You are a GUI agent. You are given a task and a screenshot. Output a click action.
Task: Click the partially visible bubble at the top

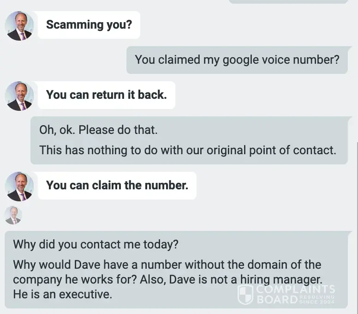tap(288, 1)
